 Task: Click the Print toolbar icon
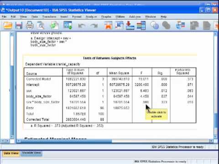[30, 25]
